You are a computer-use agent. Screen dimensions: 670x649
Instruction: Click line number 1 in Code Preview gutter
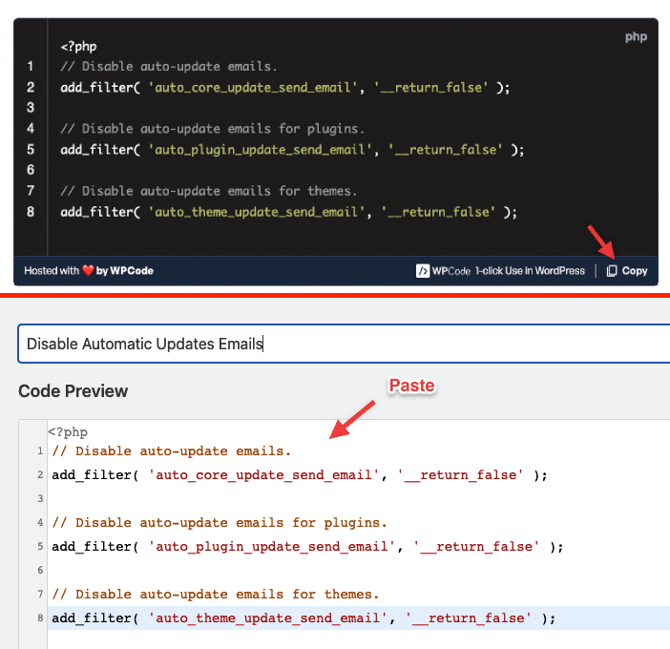(40, 451)
